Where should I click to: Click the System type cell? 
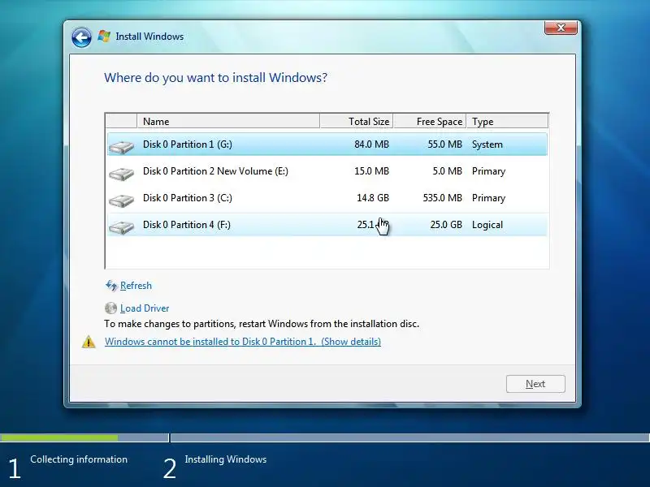(x=487, y=144)
